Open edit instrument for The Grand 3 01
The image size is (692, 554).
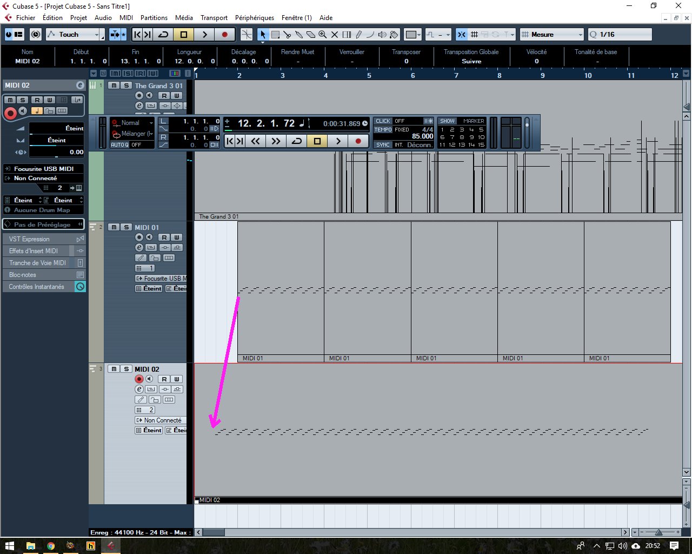point(139,105)
